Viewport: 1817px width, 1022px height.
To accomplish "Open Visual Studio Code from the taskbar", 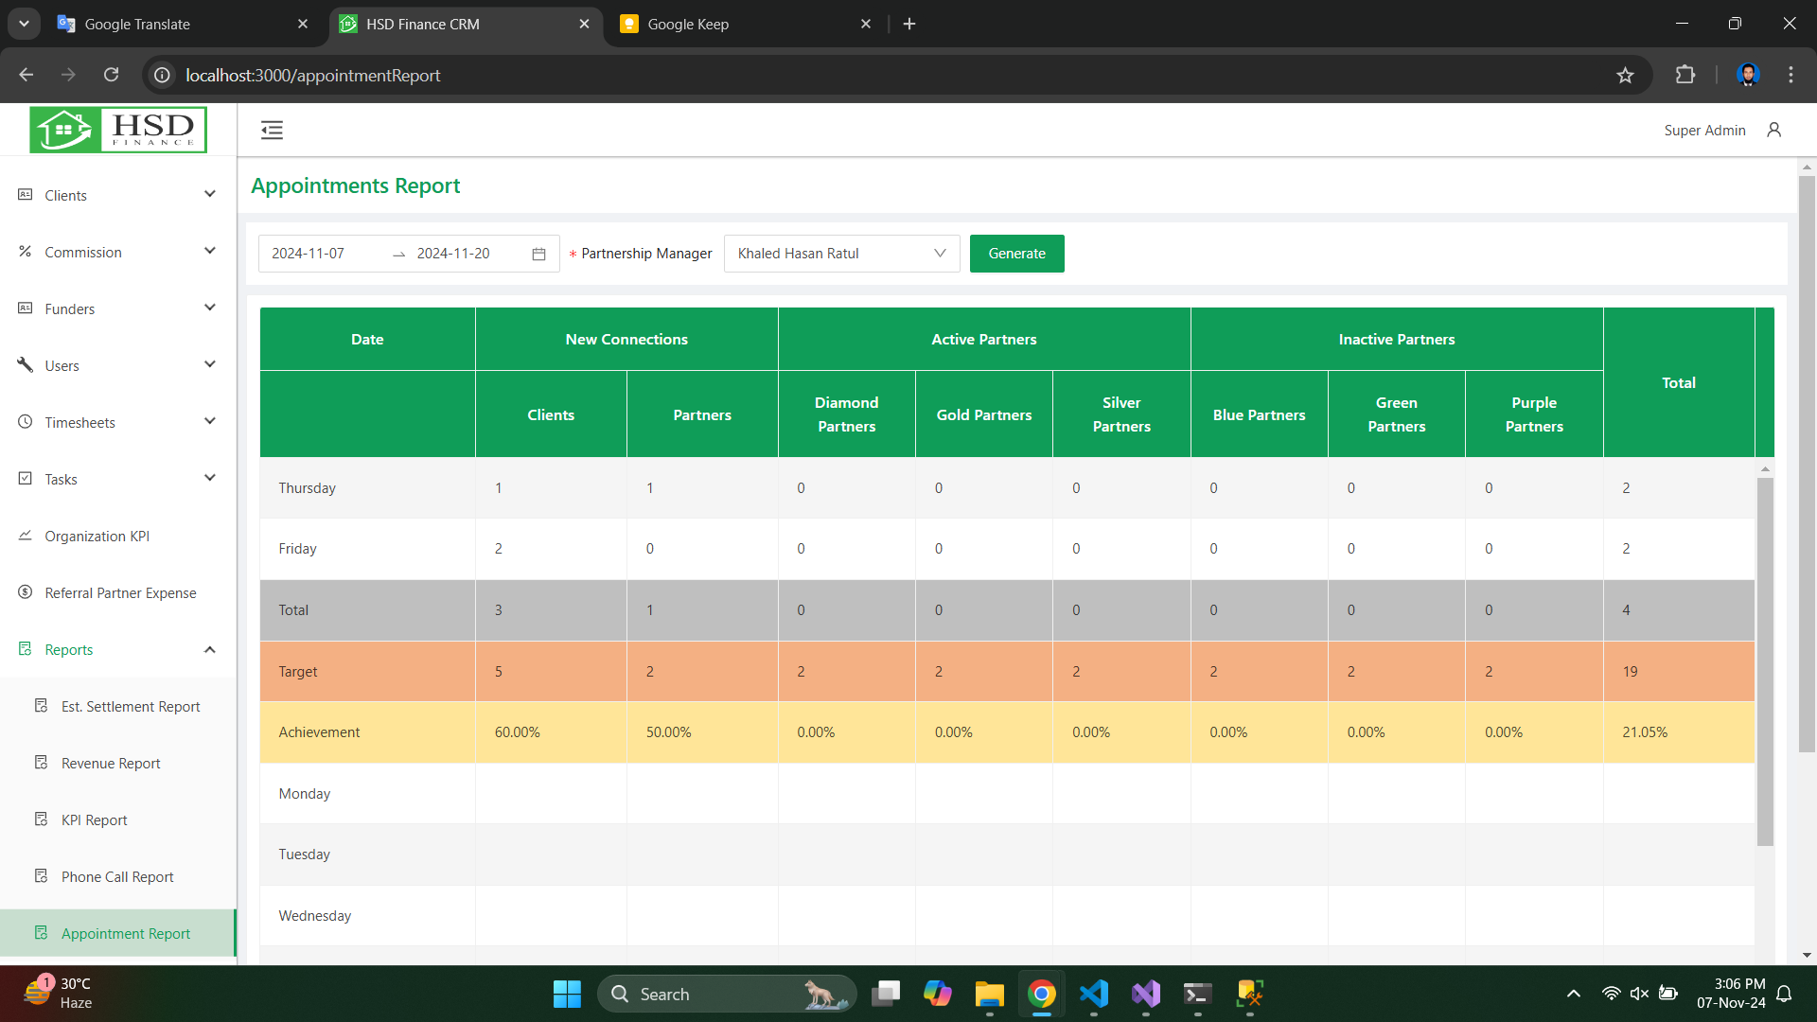I will pos(1093,994).
